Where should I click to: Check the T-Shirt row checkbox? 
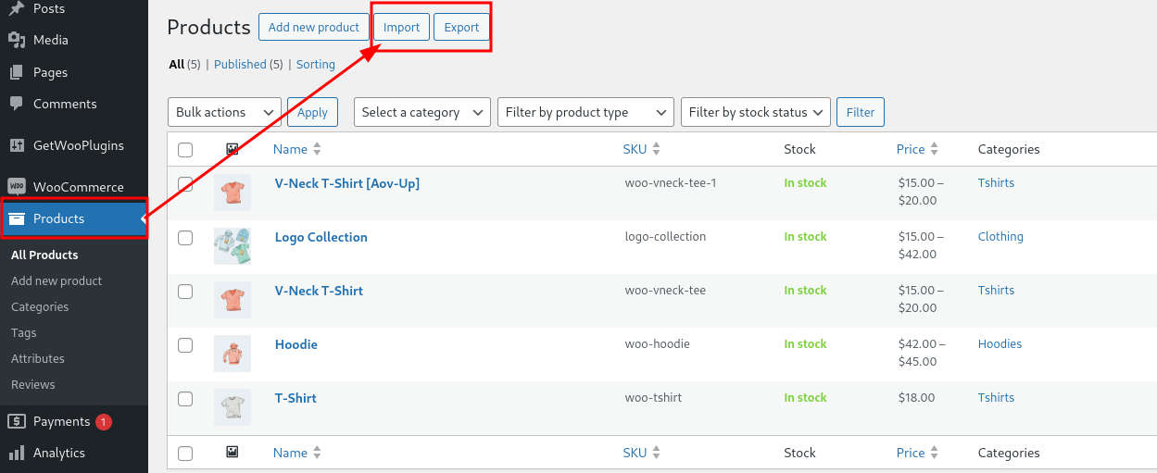coord(185,399)
